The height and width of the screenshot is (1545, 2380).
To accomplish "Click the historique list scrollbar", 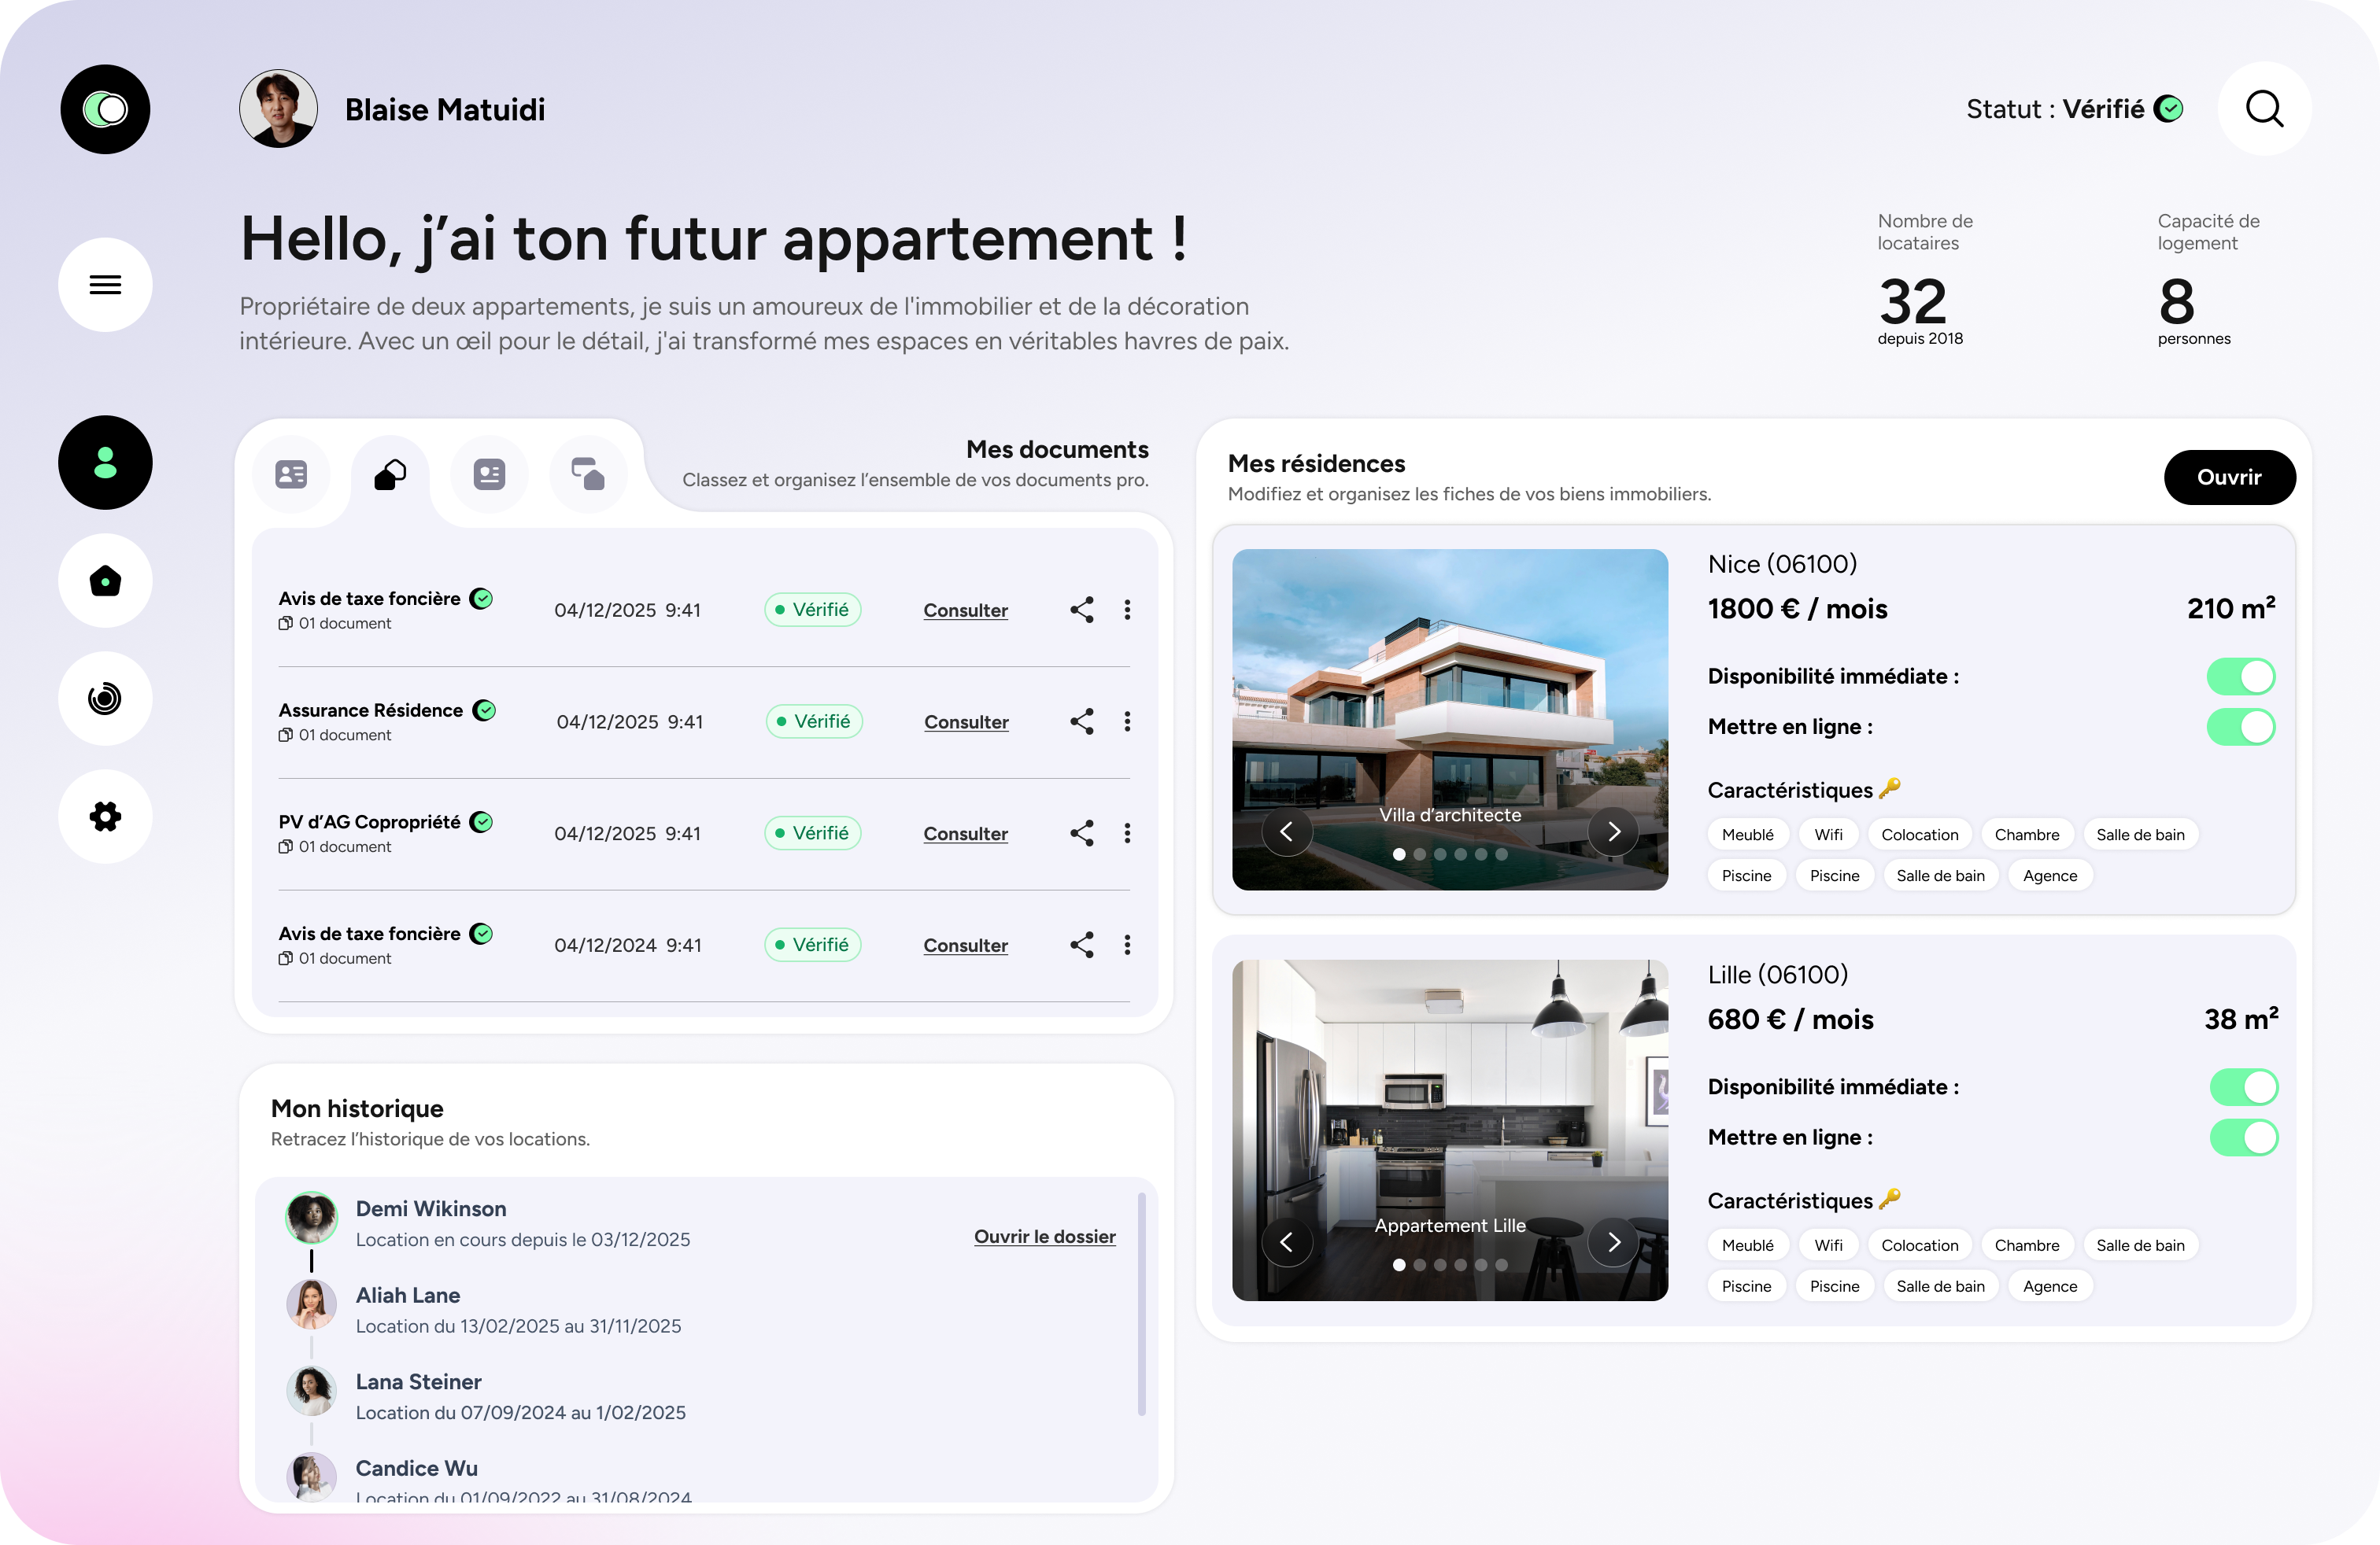I will coord(1141,1303).
